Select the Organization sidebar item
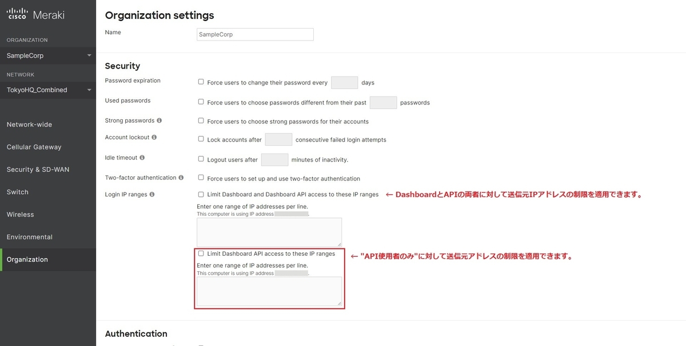Screen dimensions: 686x346 point(48,259)
